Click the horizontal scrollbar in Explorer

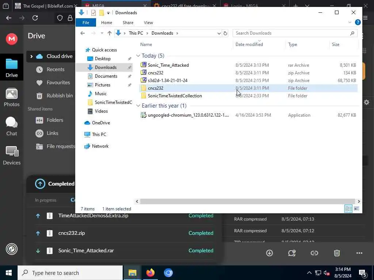[248, 201]
